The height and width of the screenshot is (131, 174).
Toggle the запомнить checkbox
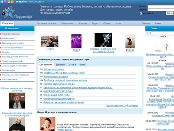pos(141,13)
